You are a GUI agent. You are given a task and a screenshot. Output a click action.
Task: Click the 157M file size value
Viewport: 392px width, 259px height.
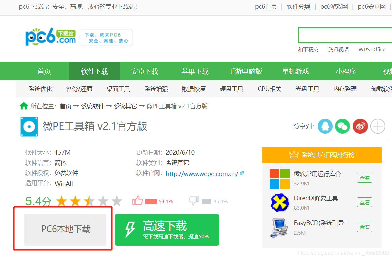(63, 152)
